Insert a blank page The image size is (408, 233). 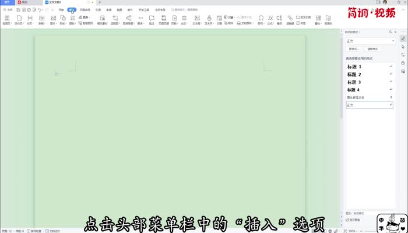(x=19, y=20)
